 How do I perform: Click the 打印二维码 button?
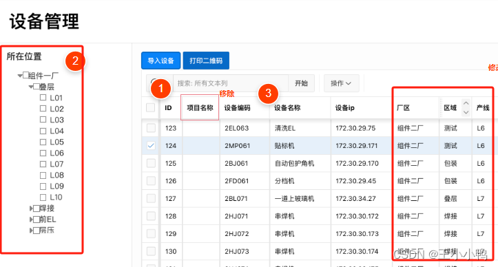pos(206,61)
